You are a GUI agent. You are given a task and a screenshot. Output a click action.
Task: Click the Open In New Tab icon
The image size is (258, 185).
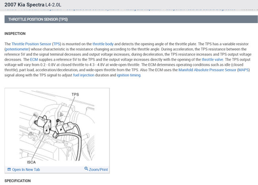[x=9, y=170]
